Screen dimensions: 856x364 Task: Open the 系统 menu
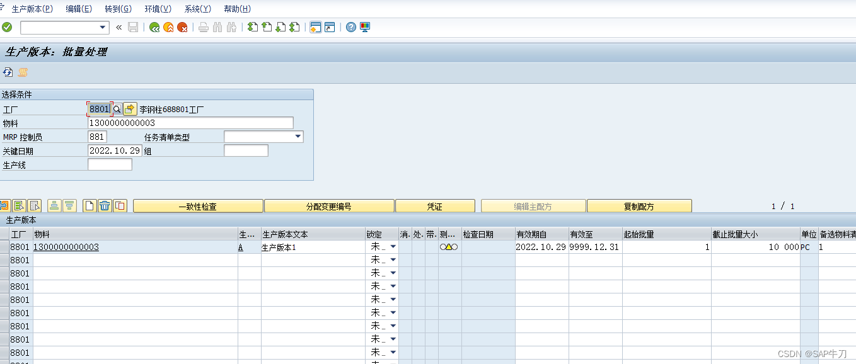coord(197,9)
